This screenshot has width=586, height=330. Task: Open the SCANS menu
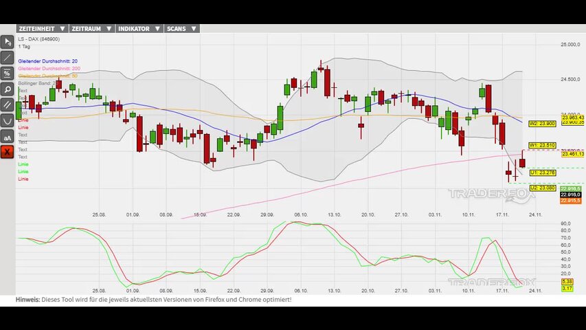[181, 29]
